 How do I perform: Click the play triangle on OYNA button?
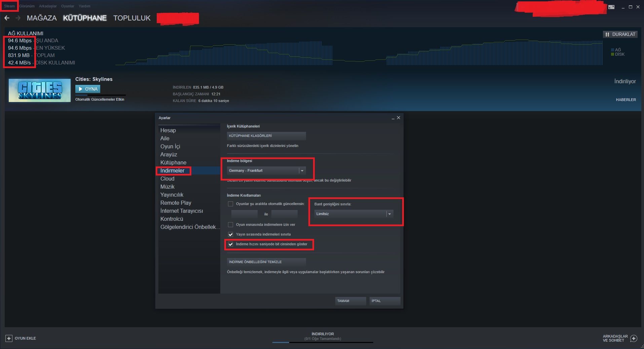coord(80,89)
